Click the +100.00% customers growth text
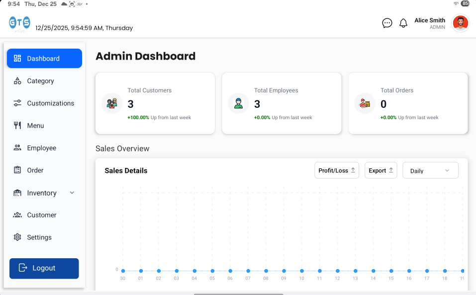This screenshot has height=295, width=476. 138,117
